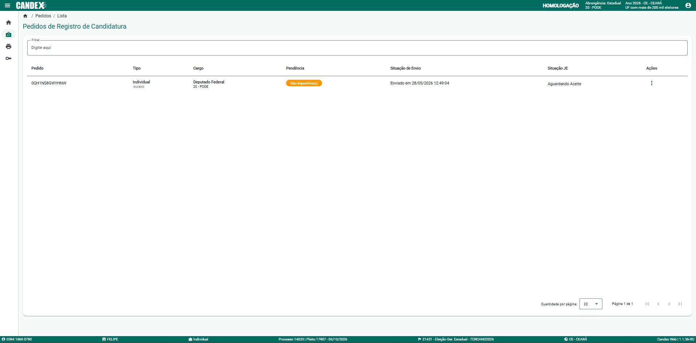This screenshot has height=343, width=696.
Task: Click the Cargo column header
Action: (x=198, y=68)
